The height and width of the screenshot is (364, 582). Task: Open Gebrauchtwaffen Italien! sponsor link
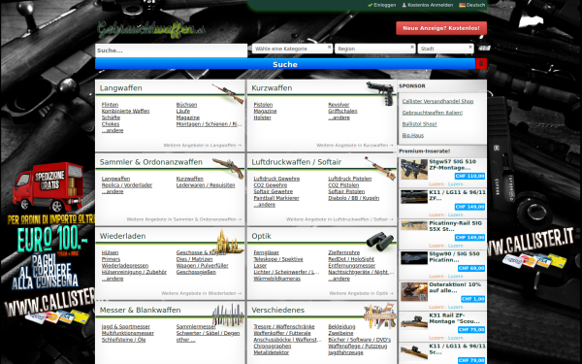tap(433, 113)
